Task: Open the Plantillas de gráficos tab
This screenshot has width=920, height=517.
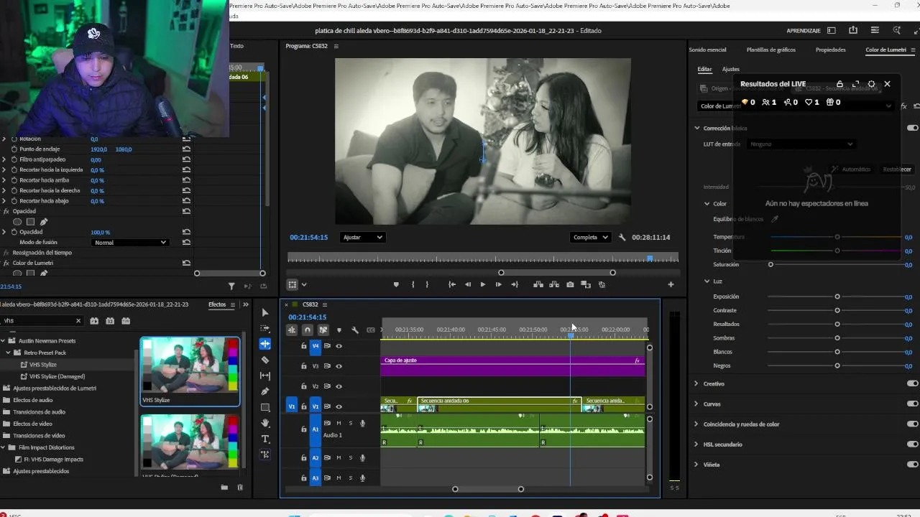Action: click(771, 50)
